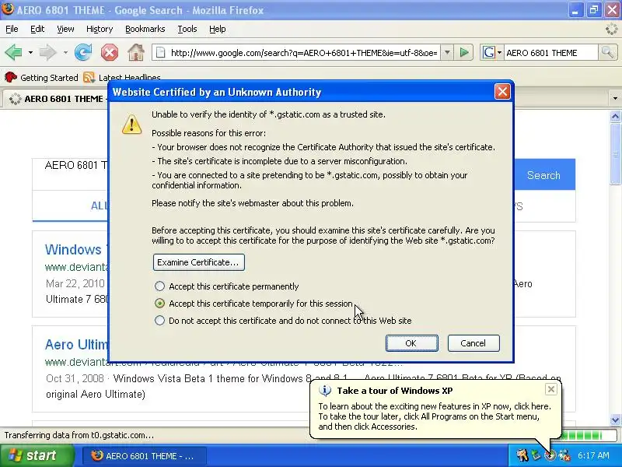Click the vertical scrollbar up arrow

[615, 116]
